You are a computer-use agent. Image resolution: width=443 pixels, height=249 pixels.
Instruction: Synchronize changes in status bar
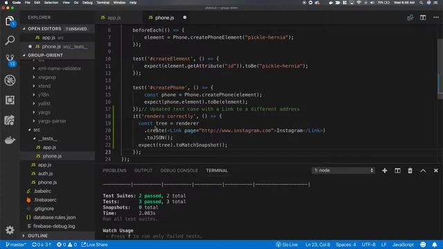(42, 244)
